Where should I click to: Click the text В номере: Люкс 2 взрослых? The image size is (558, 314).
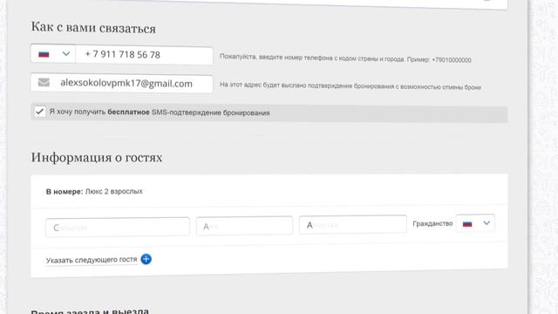(x=94, y=192)
